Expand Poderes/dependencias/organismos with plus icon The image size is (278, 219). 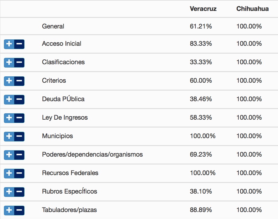click(9, 155)
